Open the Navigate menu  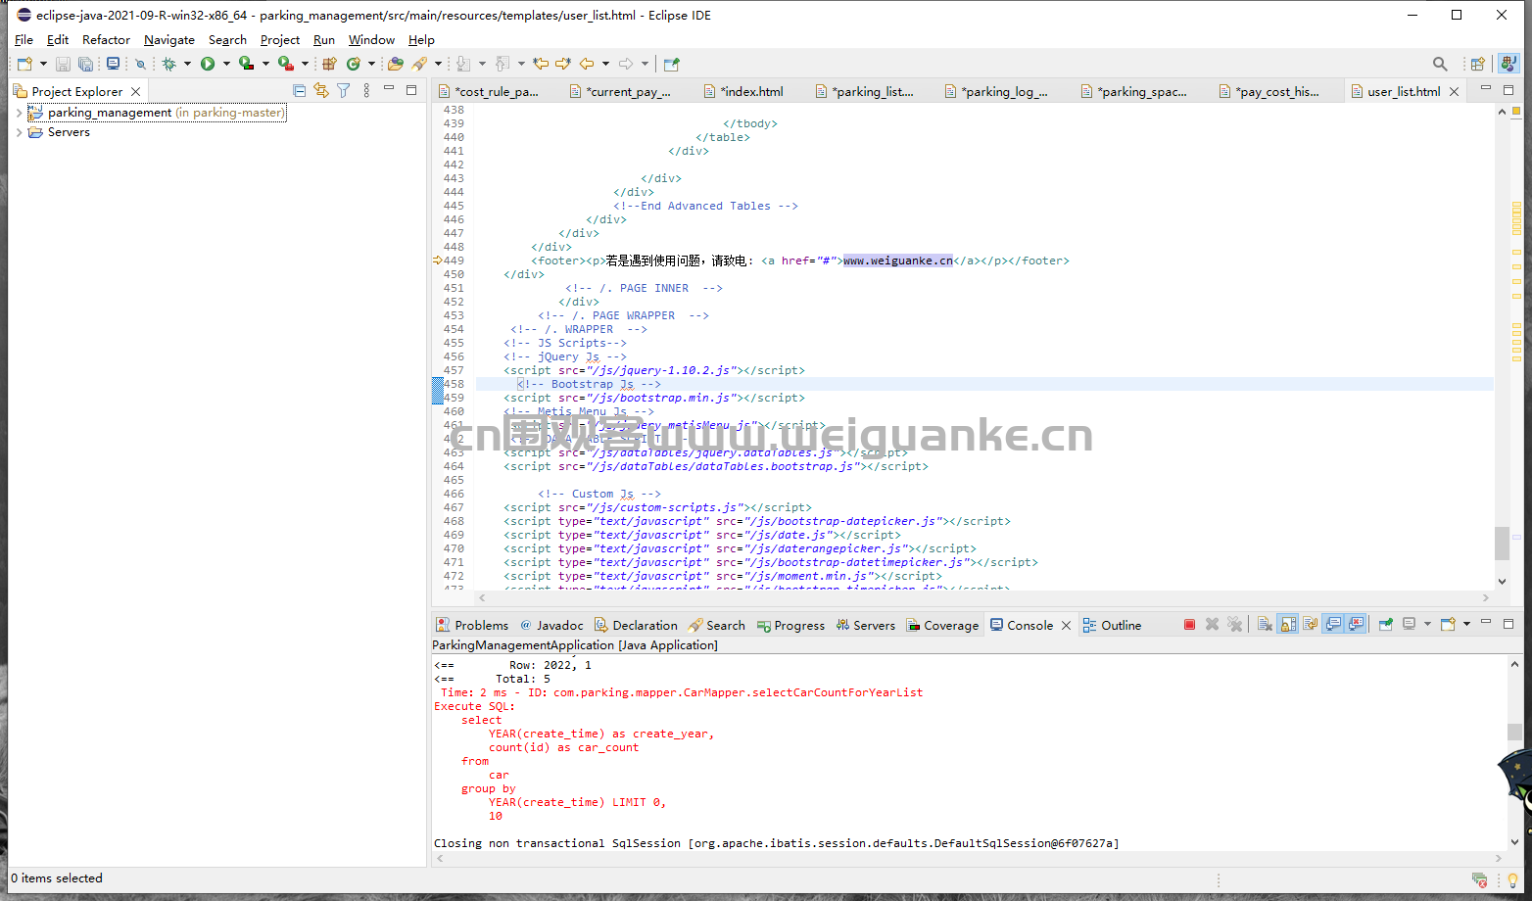tap(168, 40)
